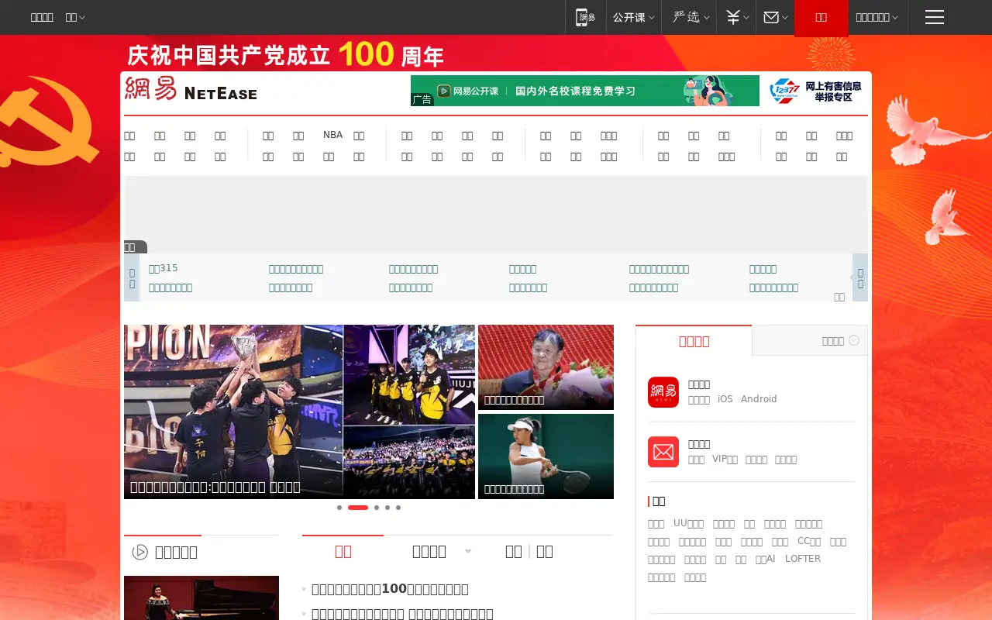Expand the gray triangle arrow in the news tabs

pyautogui.click(x=468, y=552)
